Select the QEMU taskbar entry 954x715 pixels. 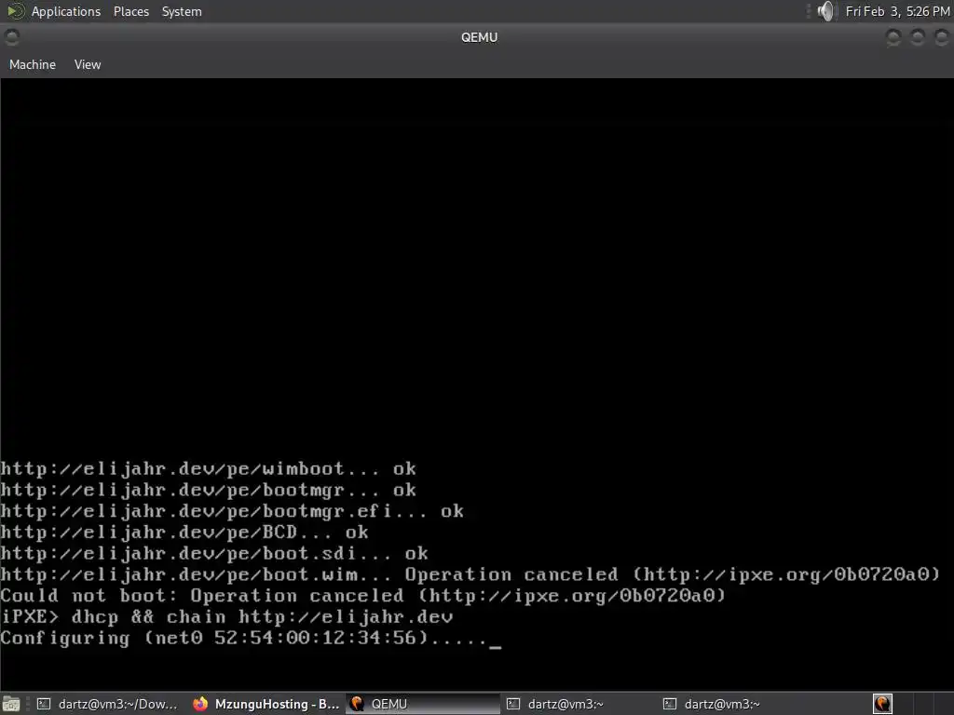(423, 704)
